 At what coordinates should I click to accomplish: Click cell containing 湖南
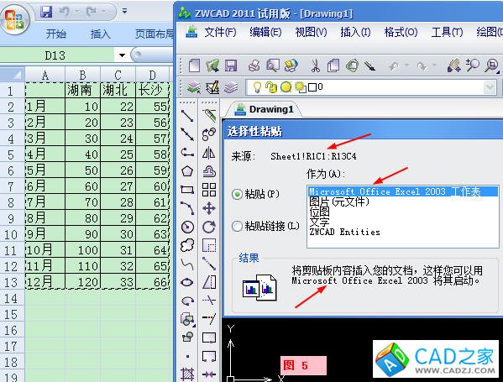click(x=82, y=90)
